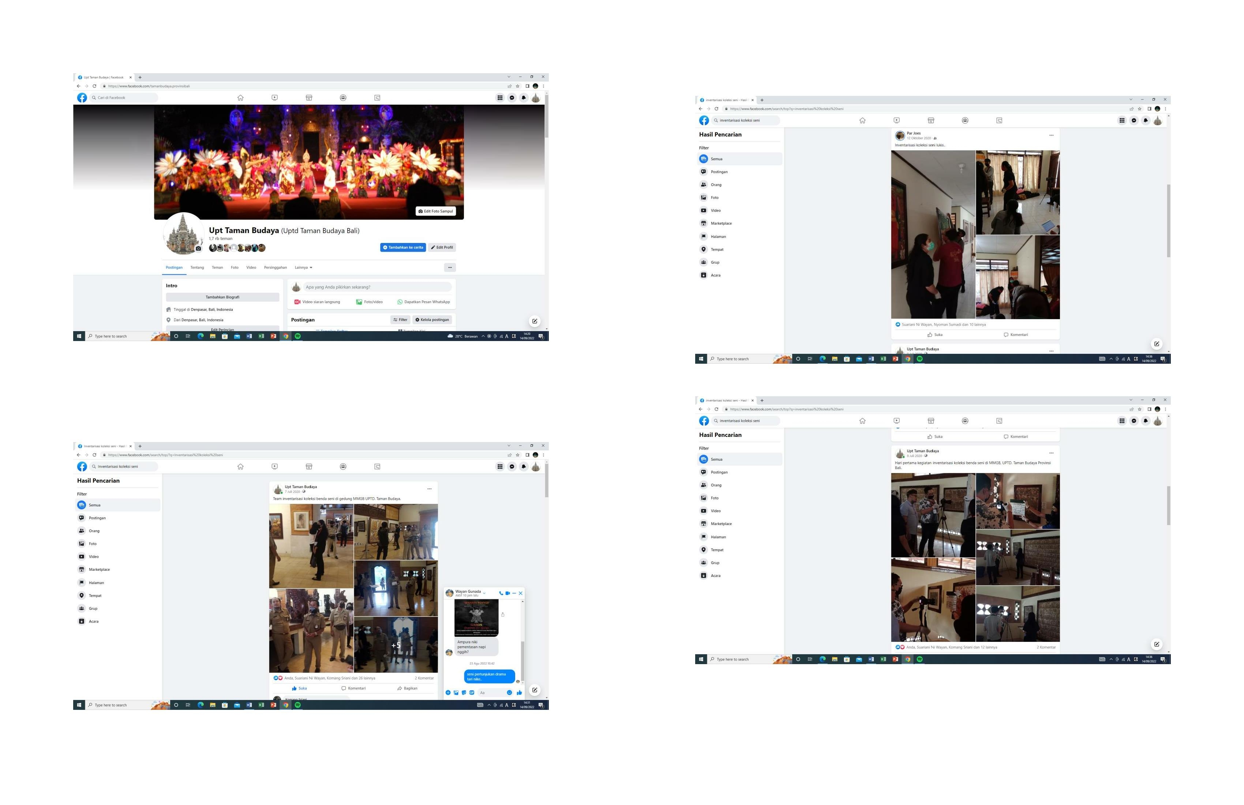Click GIF icon in Wayan Gunada chat
This screenshot has height=805, width=1244.
472,693
